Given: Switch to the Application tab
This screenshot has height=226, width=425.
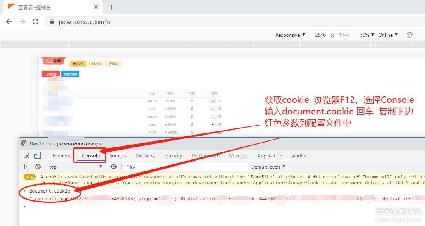Looking at the screenshot, I should (270, 156).
